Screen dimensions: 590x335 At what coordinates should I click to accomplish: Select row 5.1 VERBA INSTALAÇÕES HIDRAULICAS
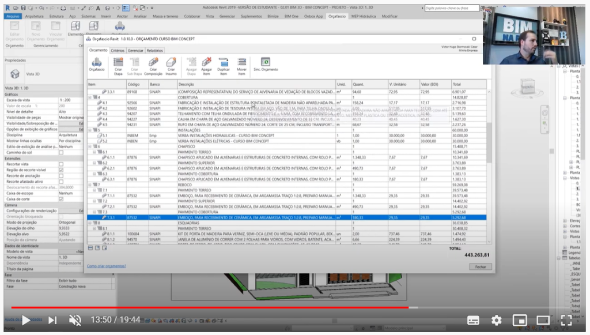point(287,135)
